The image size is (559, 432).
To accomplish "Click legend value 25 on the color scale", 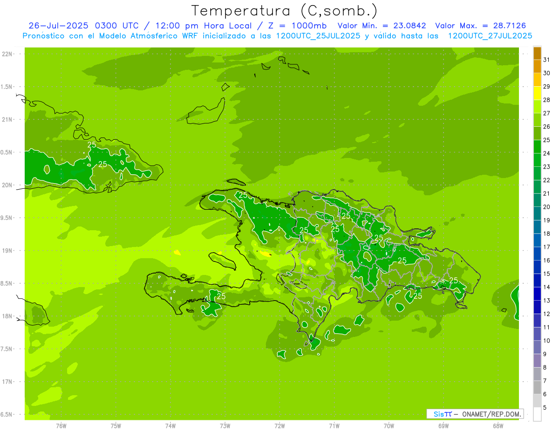I will (547, 140).
